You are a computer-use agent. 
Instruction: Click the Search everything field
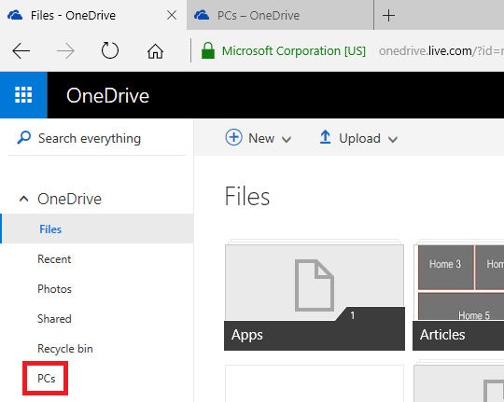(x=97, y=138)
